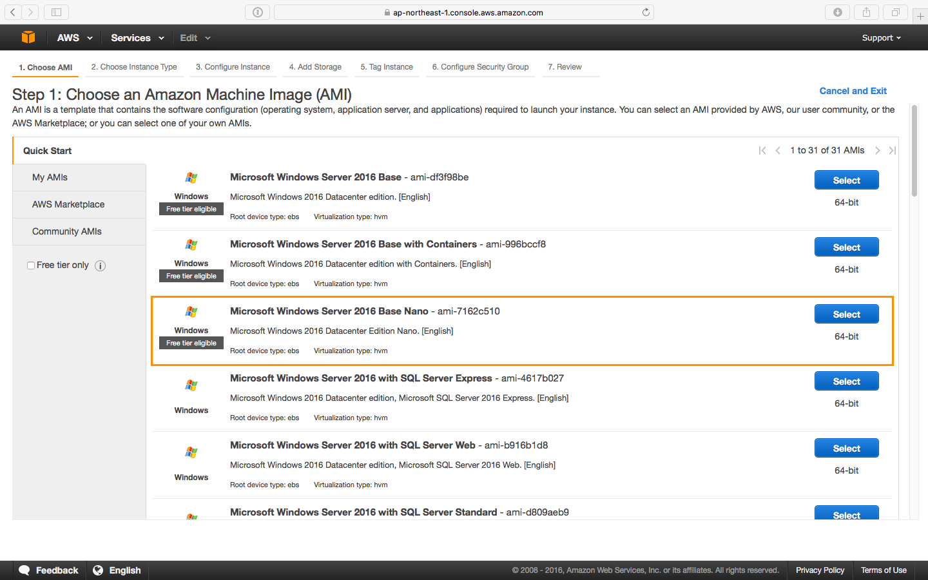The height and width of the screenshot is (580, 928).
Task: Open a new tab with the plus icon
Action: (x=920, y=16)
